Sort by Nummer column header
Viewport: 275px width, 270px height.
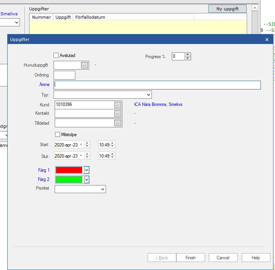coord(41,17)
